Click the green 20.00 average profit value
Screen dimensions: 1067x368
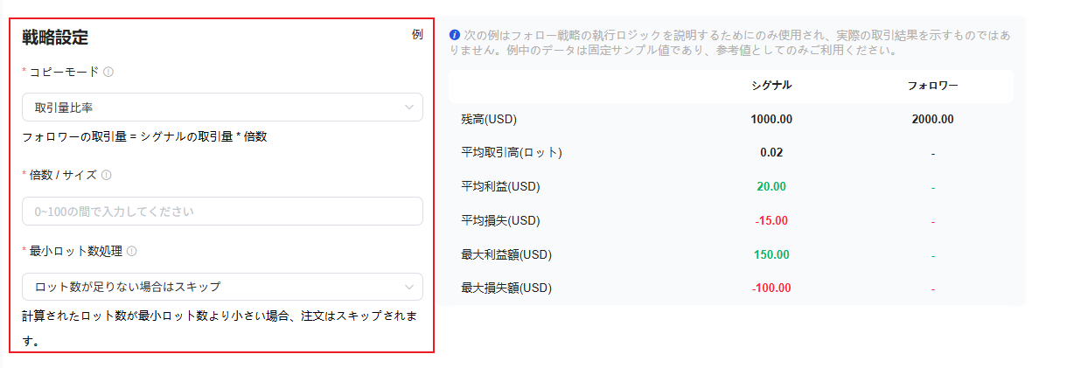[x=771, y=186]
